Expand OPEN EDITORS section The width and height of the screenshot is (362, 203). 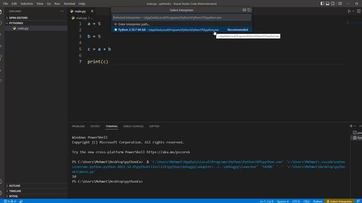click(x=36, y=17)
